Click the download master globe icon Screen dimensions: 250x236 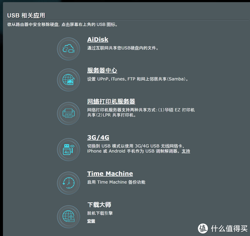click(x=69, y=217)
